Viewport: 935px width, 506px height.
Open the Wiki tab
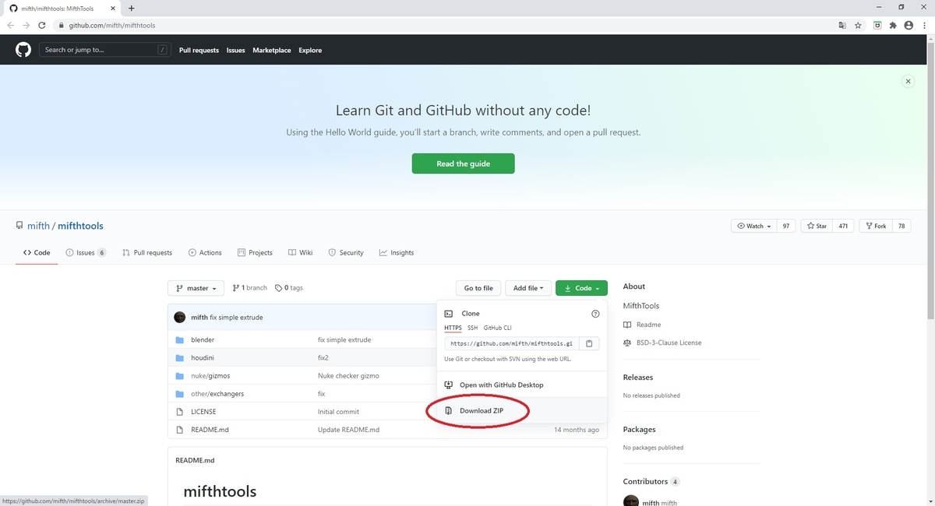[x=300, y=253]
